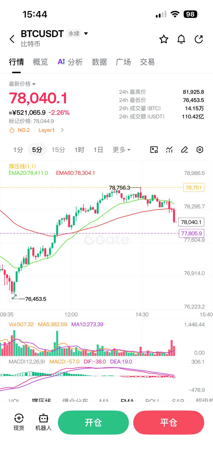Select the 1分 timeframe
The height and width of the screenshot is (462, 213).
pos(18,150)
